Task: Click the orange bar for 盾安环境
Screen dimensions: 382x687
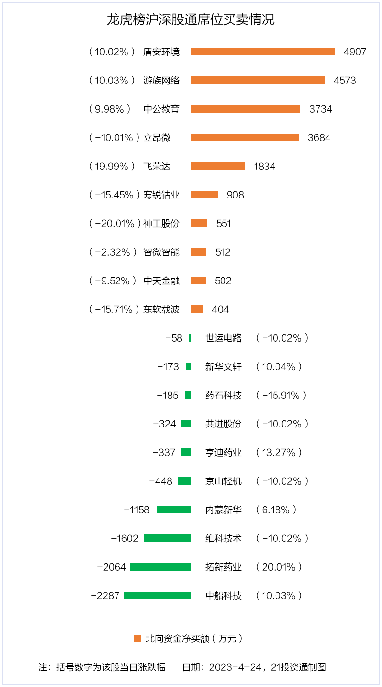Action: tap(263, 52)
